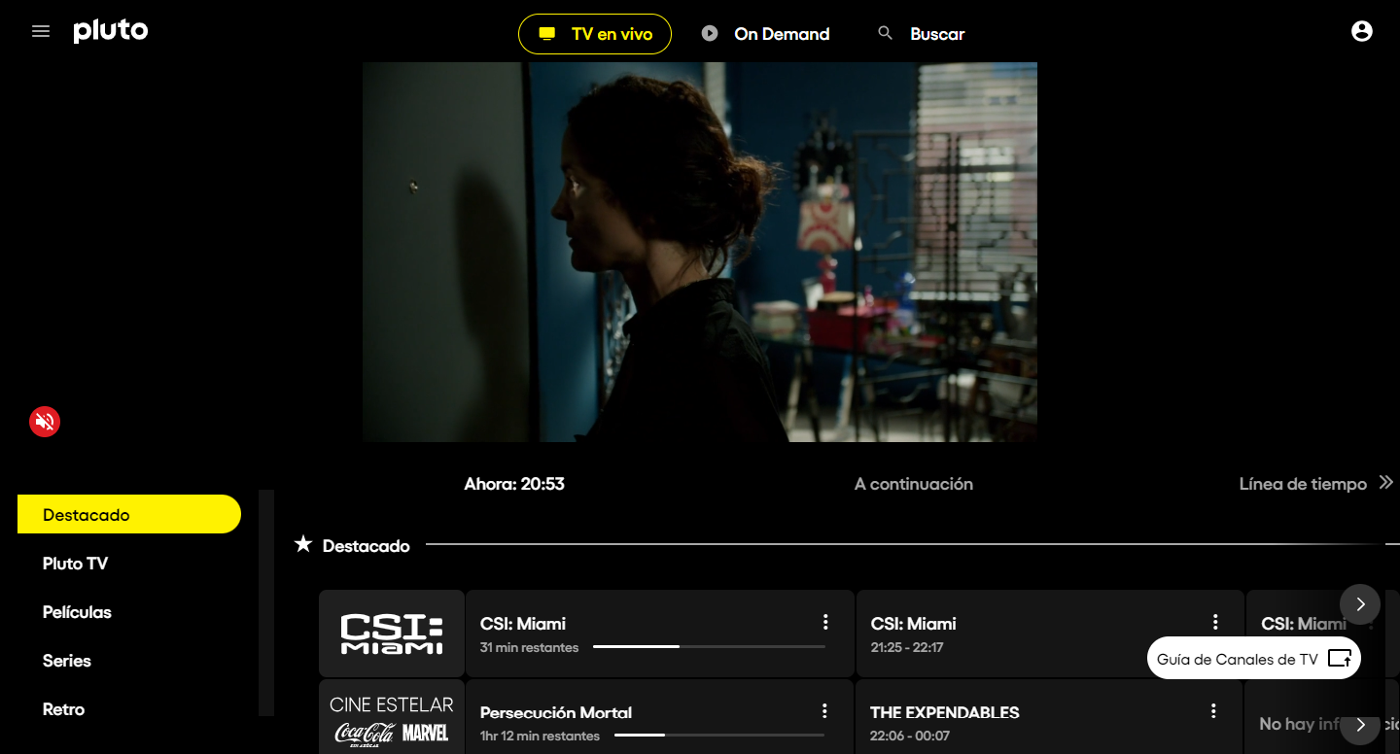
Task: Click the play icon next to On Demand
Action: (708, 32)
